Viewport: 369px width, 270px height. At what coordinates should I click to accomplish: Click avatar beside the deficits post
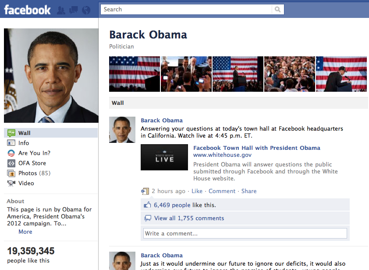tap(122, 261)
